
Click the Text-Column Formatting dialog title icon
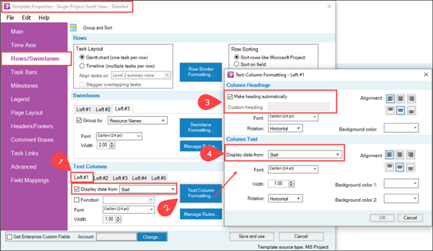point(231,75)
